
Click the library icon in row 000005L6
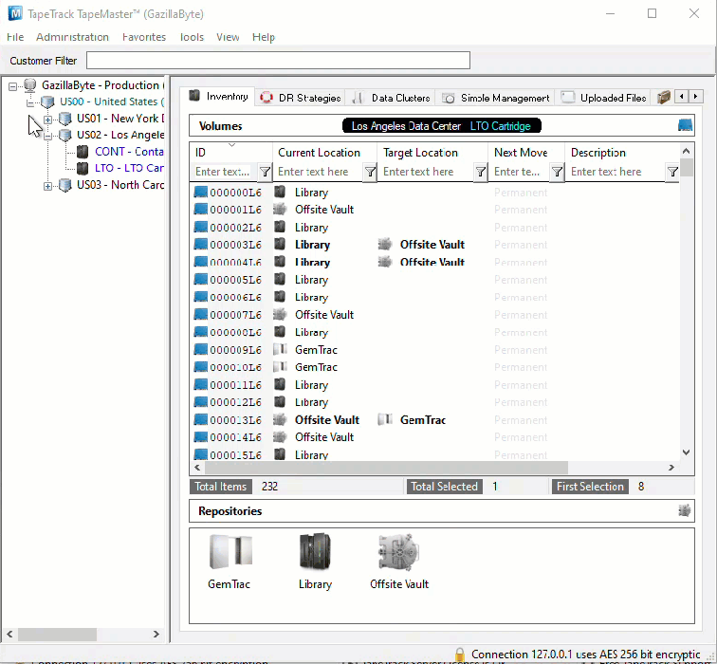[280, 280]
